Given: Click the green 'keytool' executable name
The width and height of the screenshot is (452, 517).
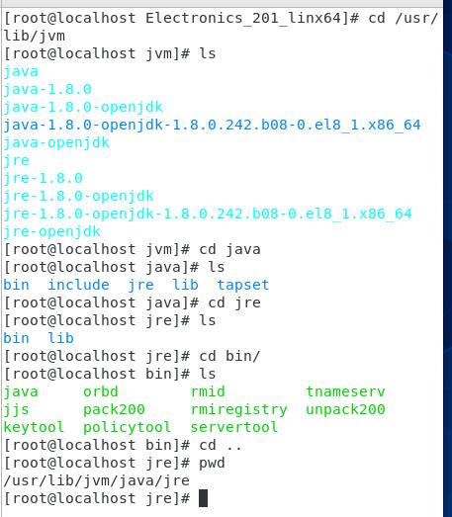Looking at the screenshot, I should 34,427.
